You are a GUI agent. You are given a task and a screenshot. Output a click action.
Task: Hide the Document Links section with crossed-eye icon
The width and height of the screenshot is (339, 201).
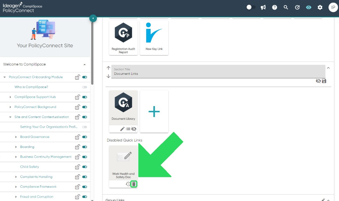click(x=318, y=81)
